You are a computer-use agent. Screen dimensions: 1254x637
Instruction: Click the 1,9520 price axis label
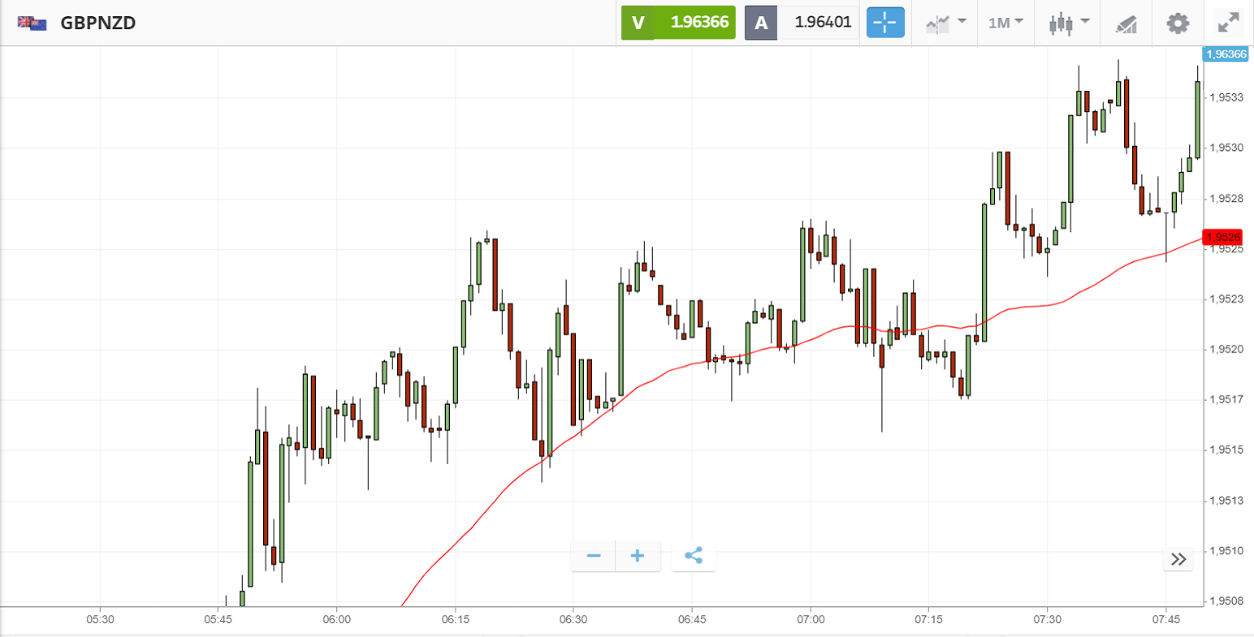point(1226,349)
